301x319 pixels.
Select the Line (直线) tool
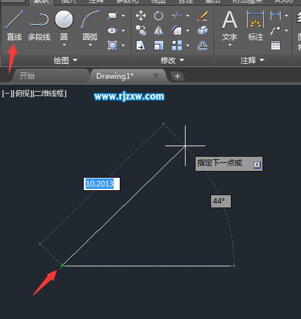[14, 25]
